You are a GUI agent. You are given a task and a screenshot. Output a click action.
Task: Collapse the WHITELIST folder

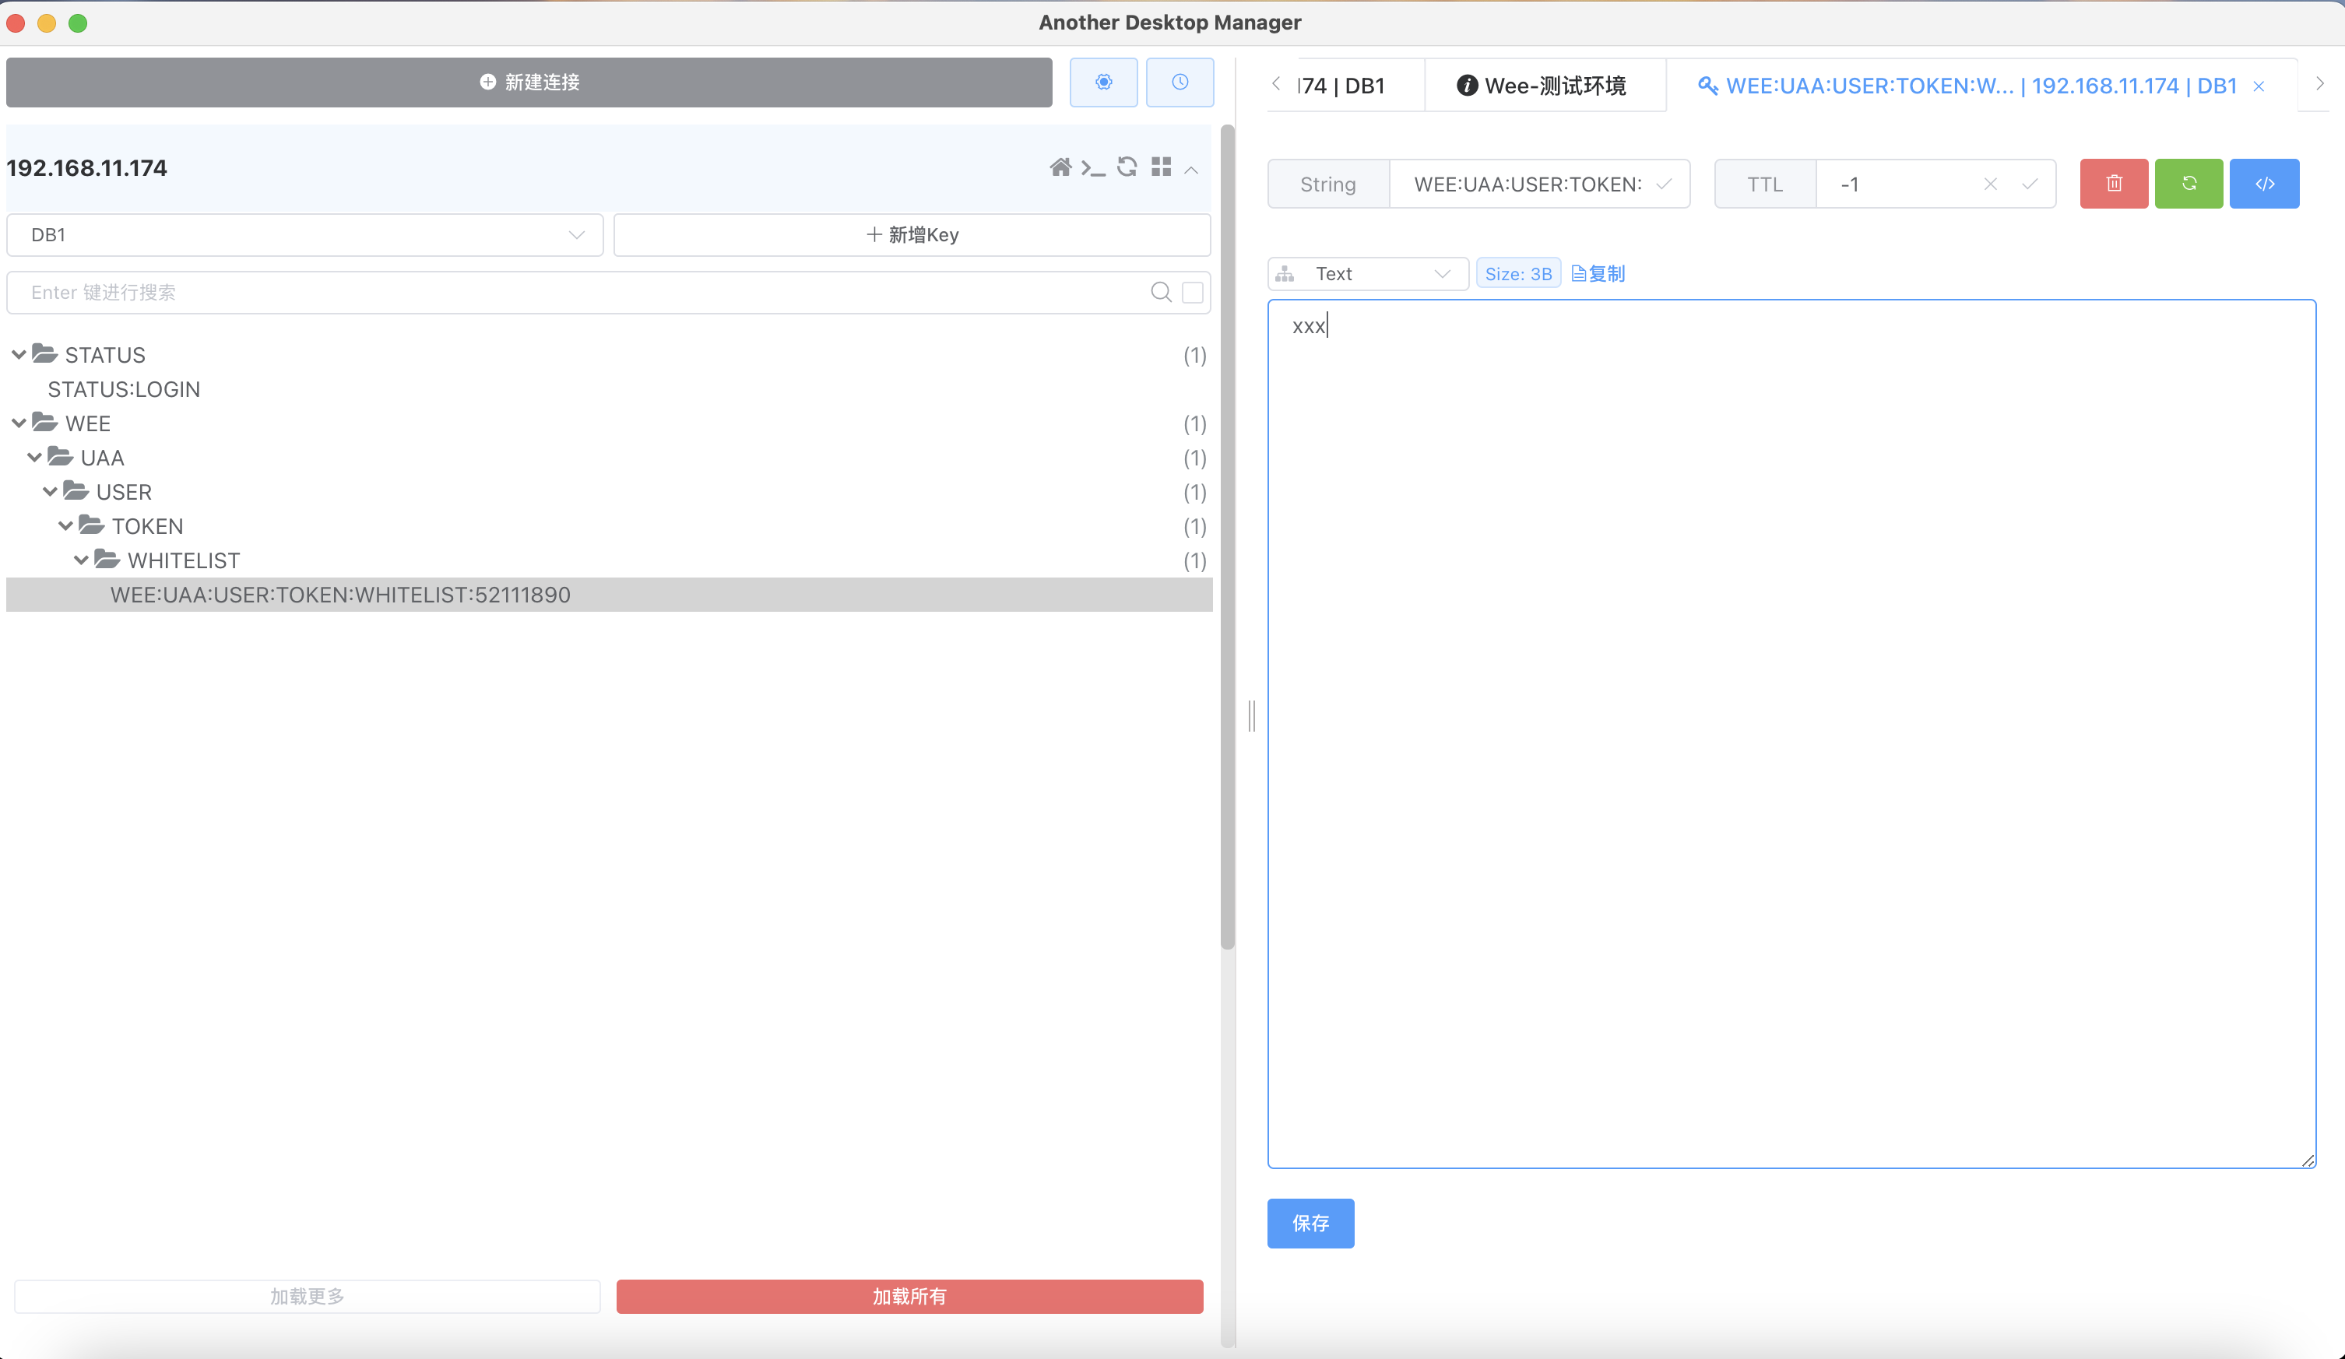pyautogui.click(x=81, y=560)
